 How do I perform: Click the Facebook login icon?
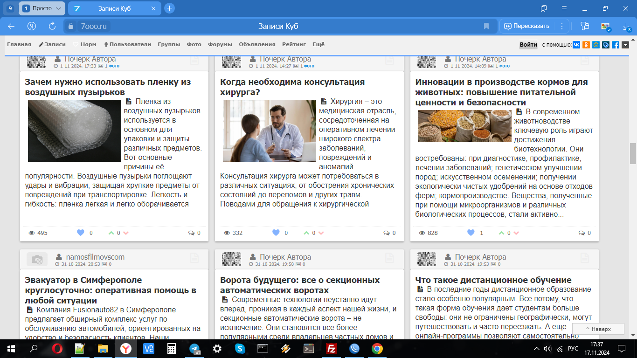coord(616,45)
